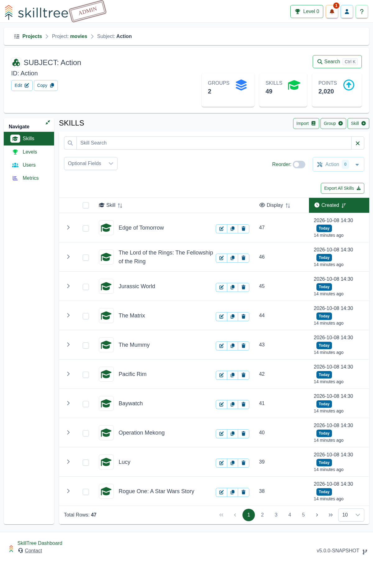This screenshot has width=373, height=562.
Task: Go to Projects breadcrumb
Action: (32, 36)
